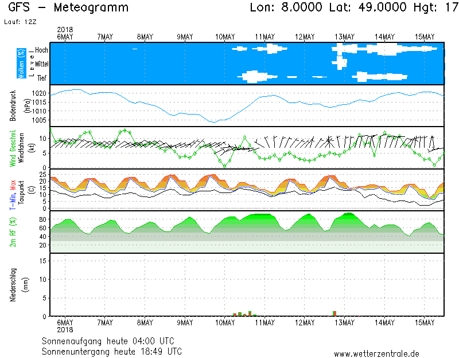Click the Hoch cloud level label
This screenshot has height=358, width=459.
41,50
